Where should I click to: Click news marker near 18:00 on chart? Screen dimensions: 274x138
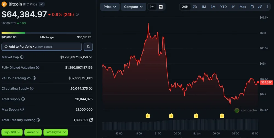tap(148, 116)
